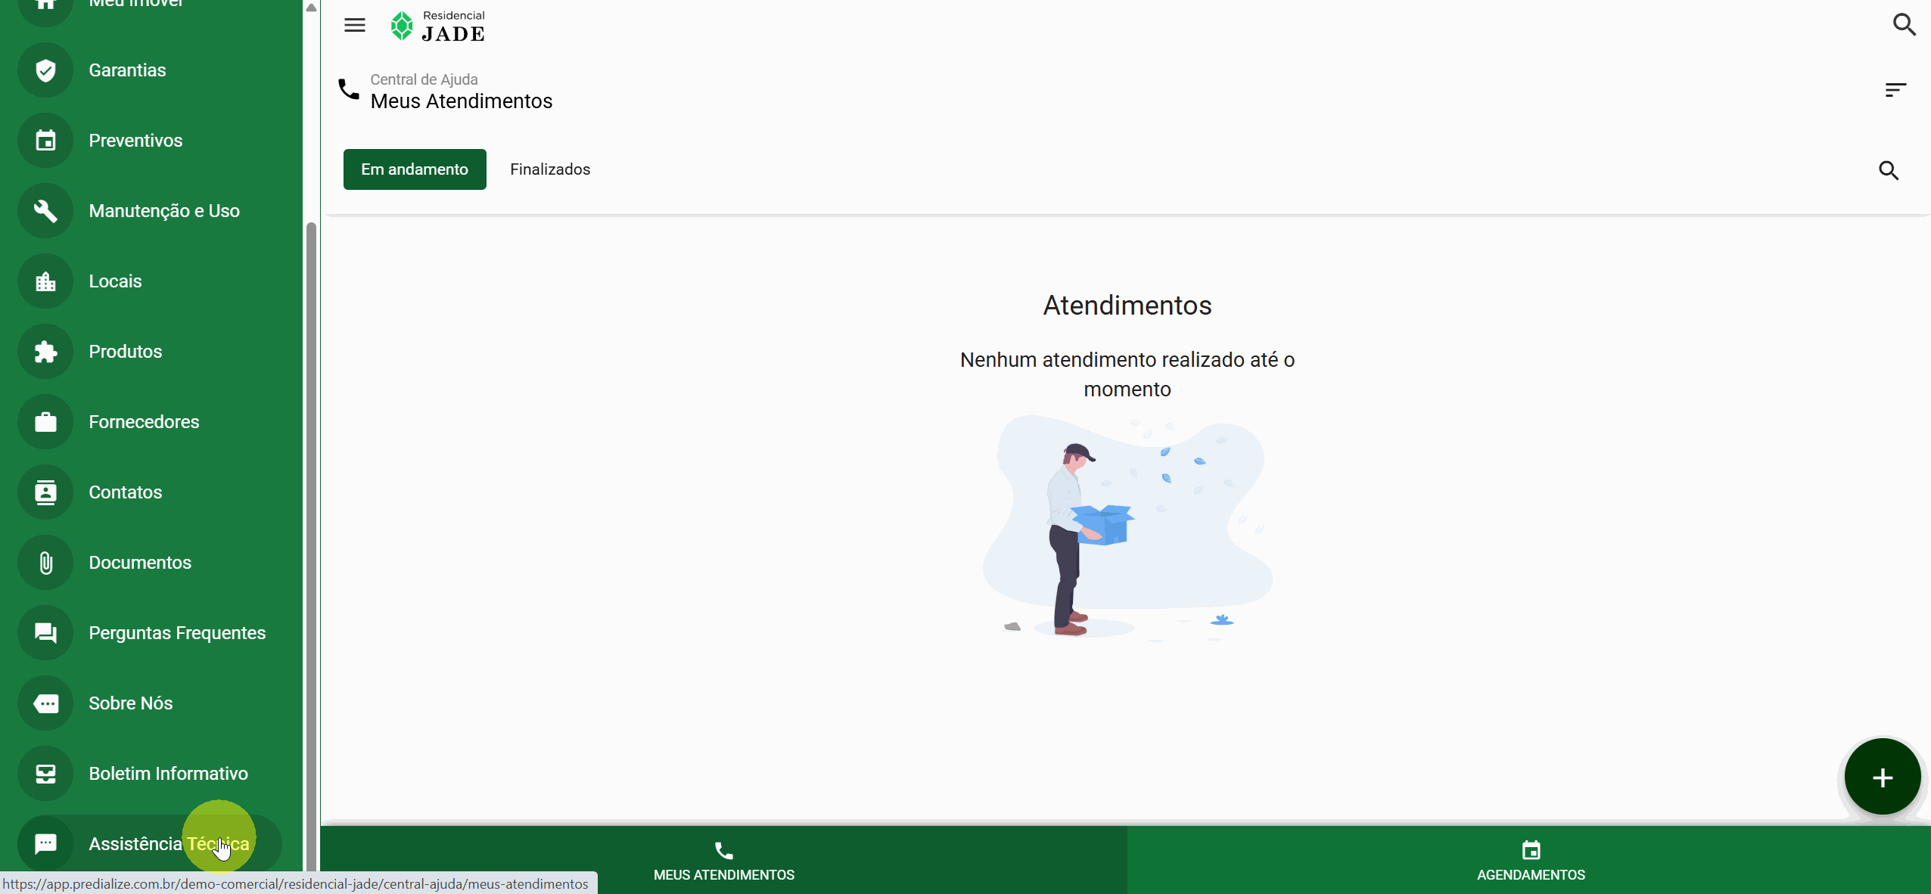The height and width of the screenshot is (894, 1931).
Task: Go to Agendamentos bottom tab
Action: [x=1530, y=861]
